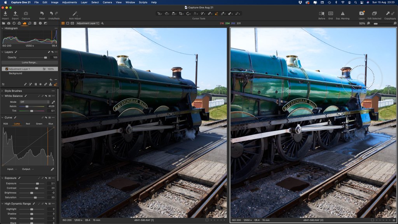Screen dimensions: 398x224
Task: Select the orange Erase Mask cursor tool
Action: click(x=216, y=14)
